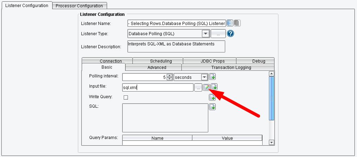Click add-parameter icon on Write Query row

click(212, 98)
